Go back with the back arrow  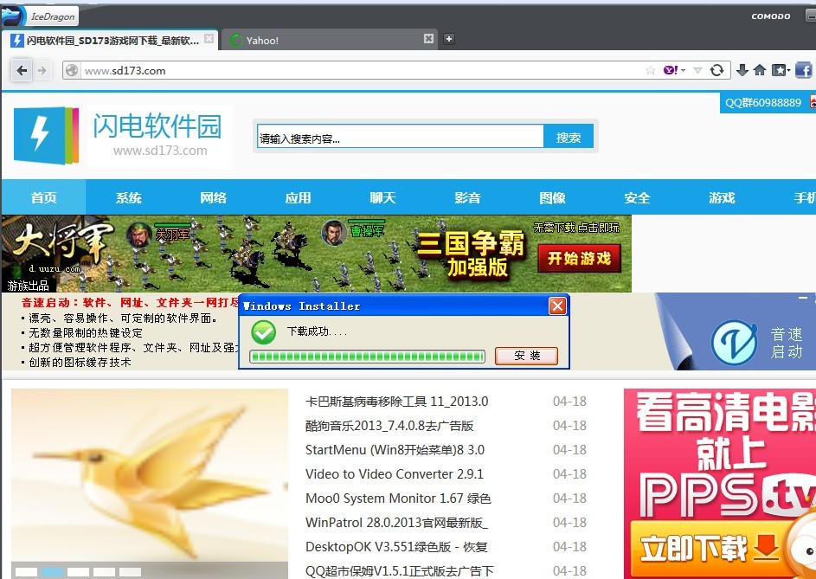pyautogui.click(x=22, y=70)
